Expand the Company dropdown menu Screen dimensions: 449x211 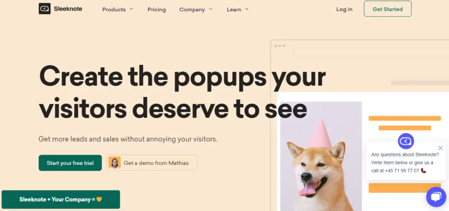(196, 10)
